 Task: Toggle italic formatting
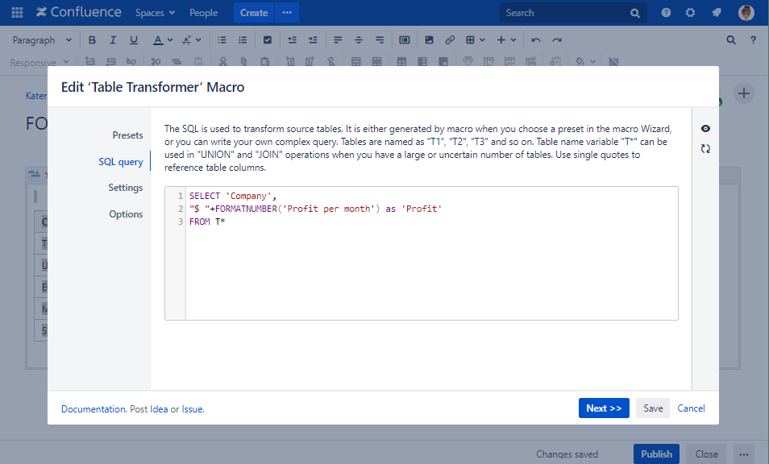pos(114,39)
